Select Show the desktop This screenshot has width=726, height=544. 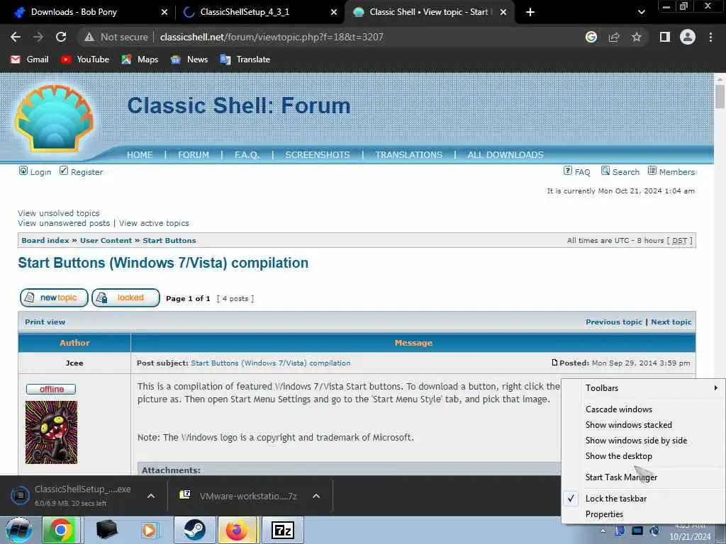618,456
